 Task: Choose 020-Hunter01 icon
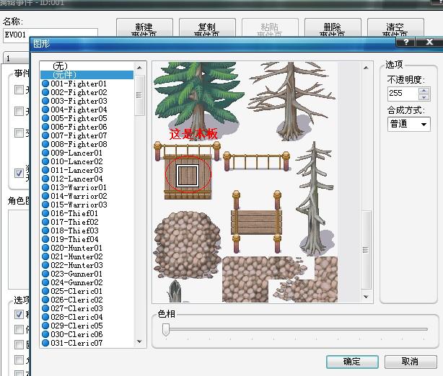tap(45, 248)
